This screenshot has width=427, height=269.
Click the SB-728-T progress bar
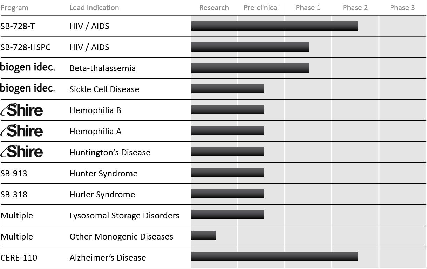point(274,26)
